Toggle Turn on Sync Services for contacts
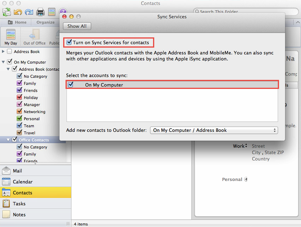The width and height of the screenshot is (301, 227). [x=69, y=42]
